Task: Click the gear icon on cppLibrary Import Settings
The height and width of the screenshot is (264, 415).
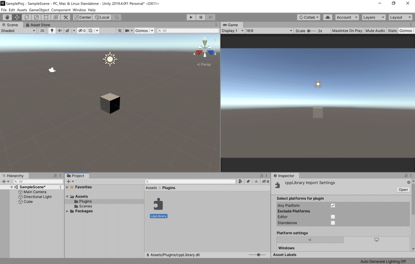Action: pos(408,182)
